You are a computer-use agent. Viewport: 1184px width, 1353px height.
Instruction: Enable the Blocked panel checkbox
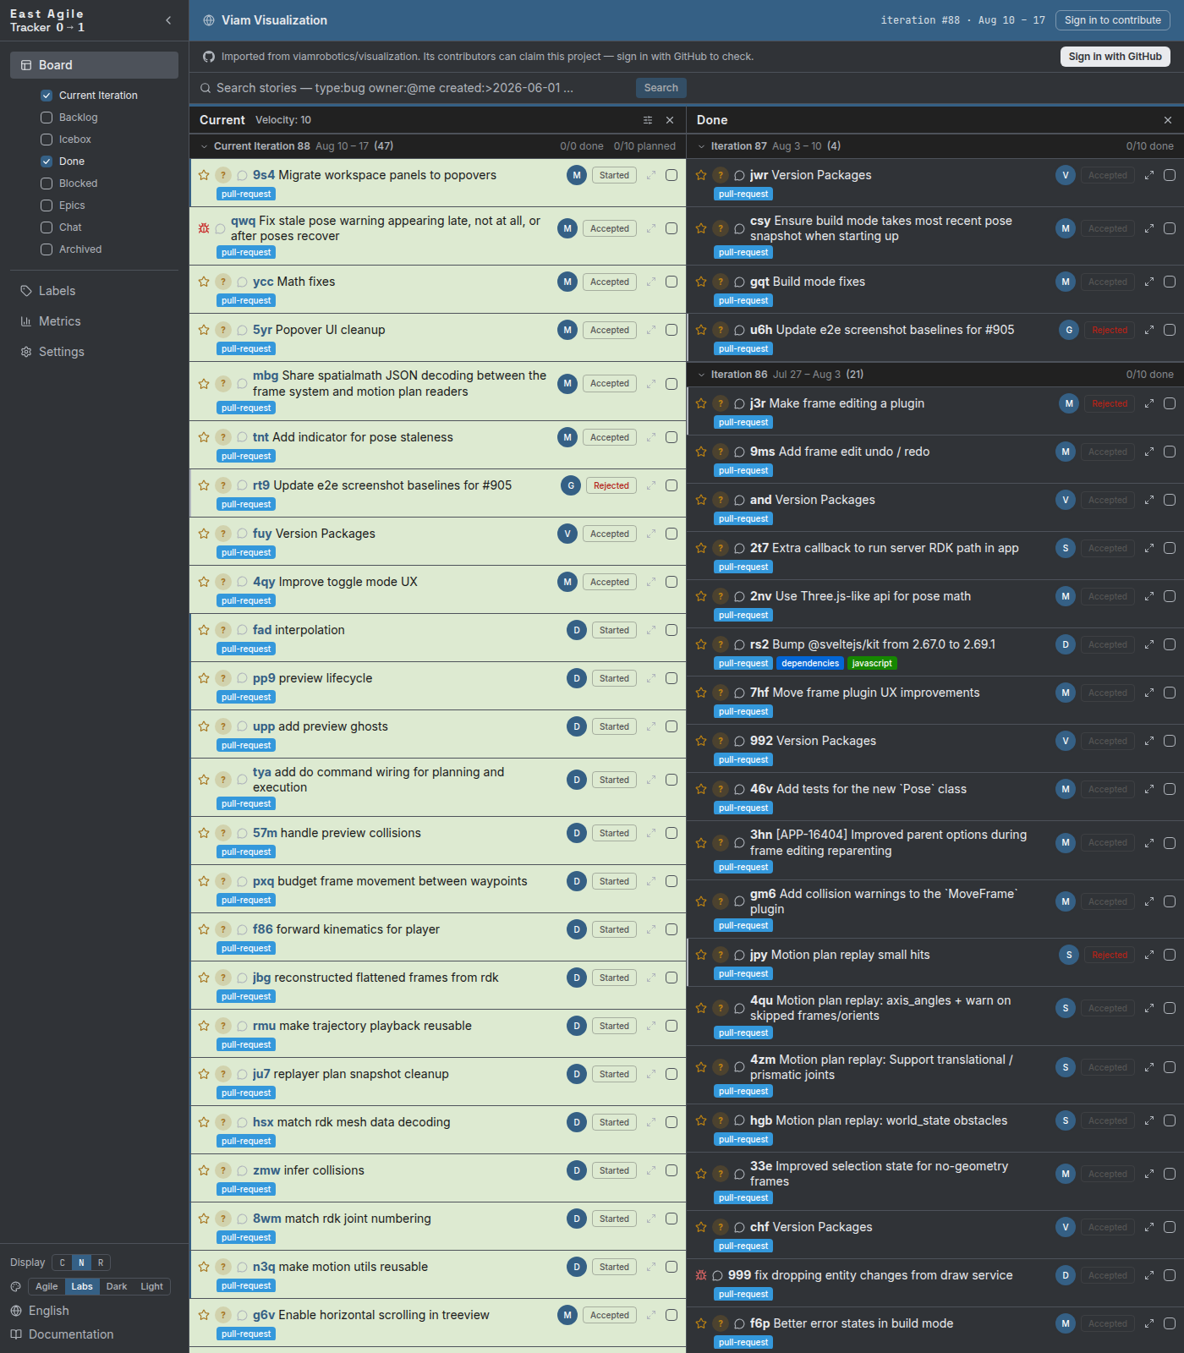coord(47,184)
